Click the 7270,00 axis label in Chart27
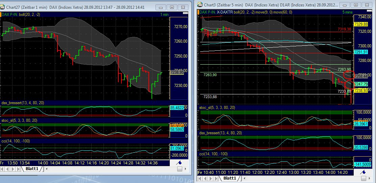The image size is (376, 183). [181, 27]
